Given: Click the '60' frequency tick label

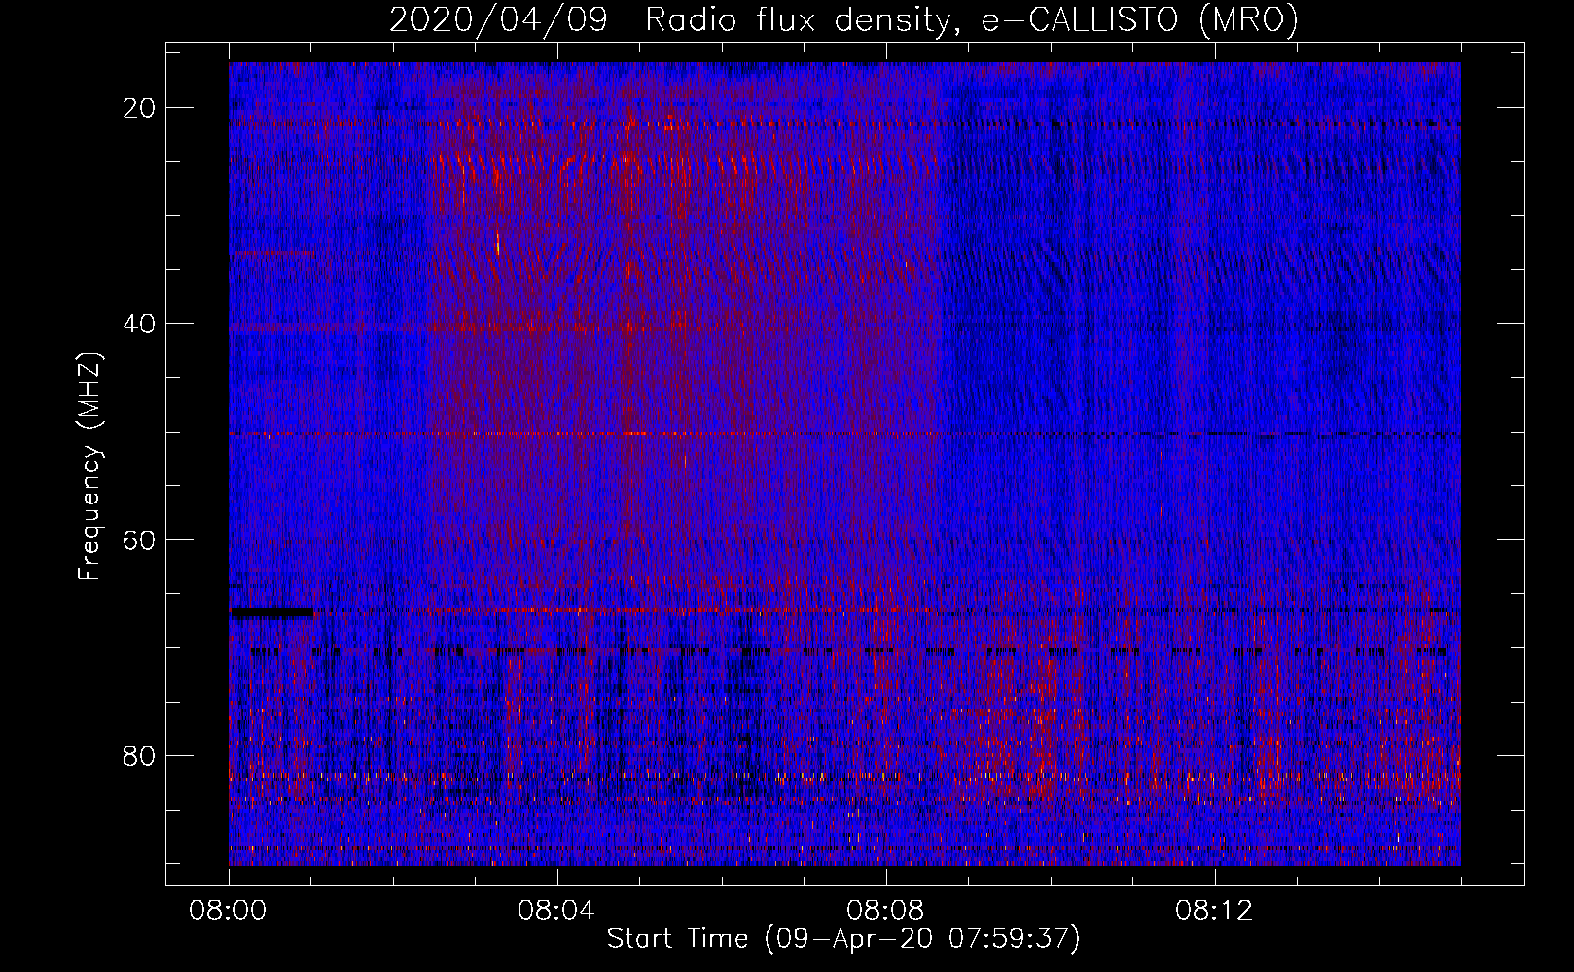Looking at the screenshot, I should [140, 539].
